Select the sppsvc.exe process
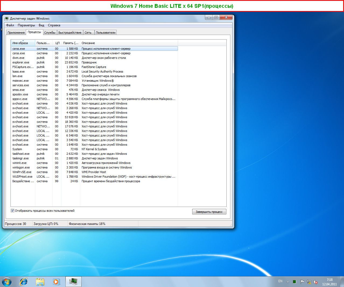This screenshot has width=344, height=287. point(94,99)
